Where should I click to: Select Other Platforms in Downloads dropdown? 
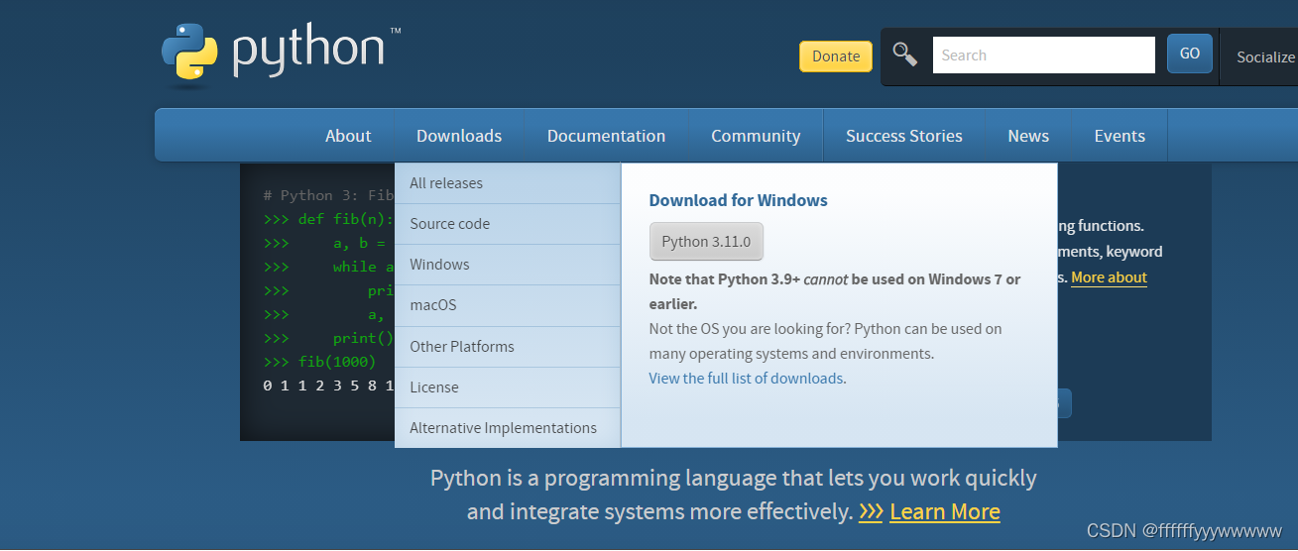pos(508,347)
